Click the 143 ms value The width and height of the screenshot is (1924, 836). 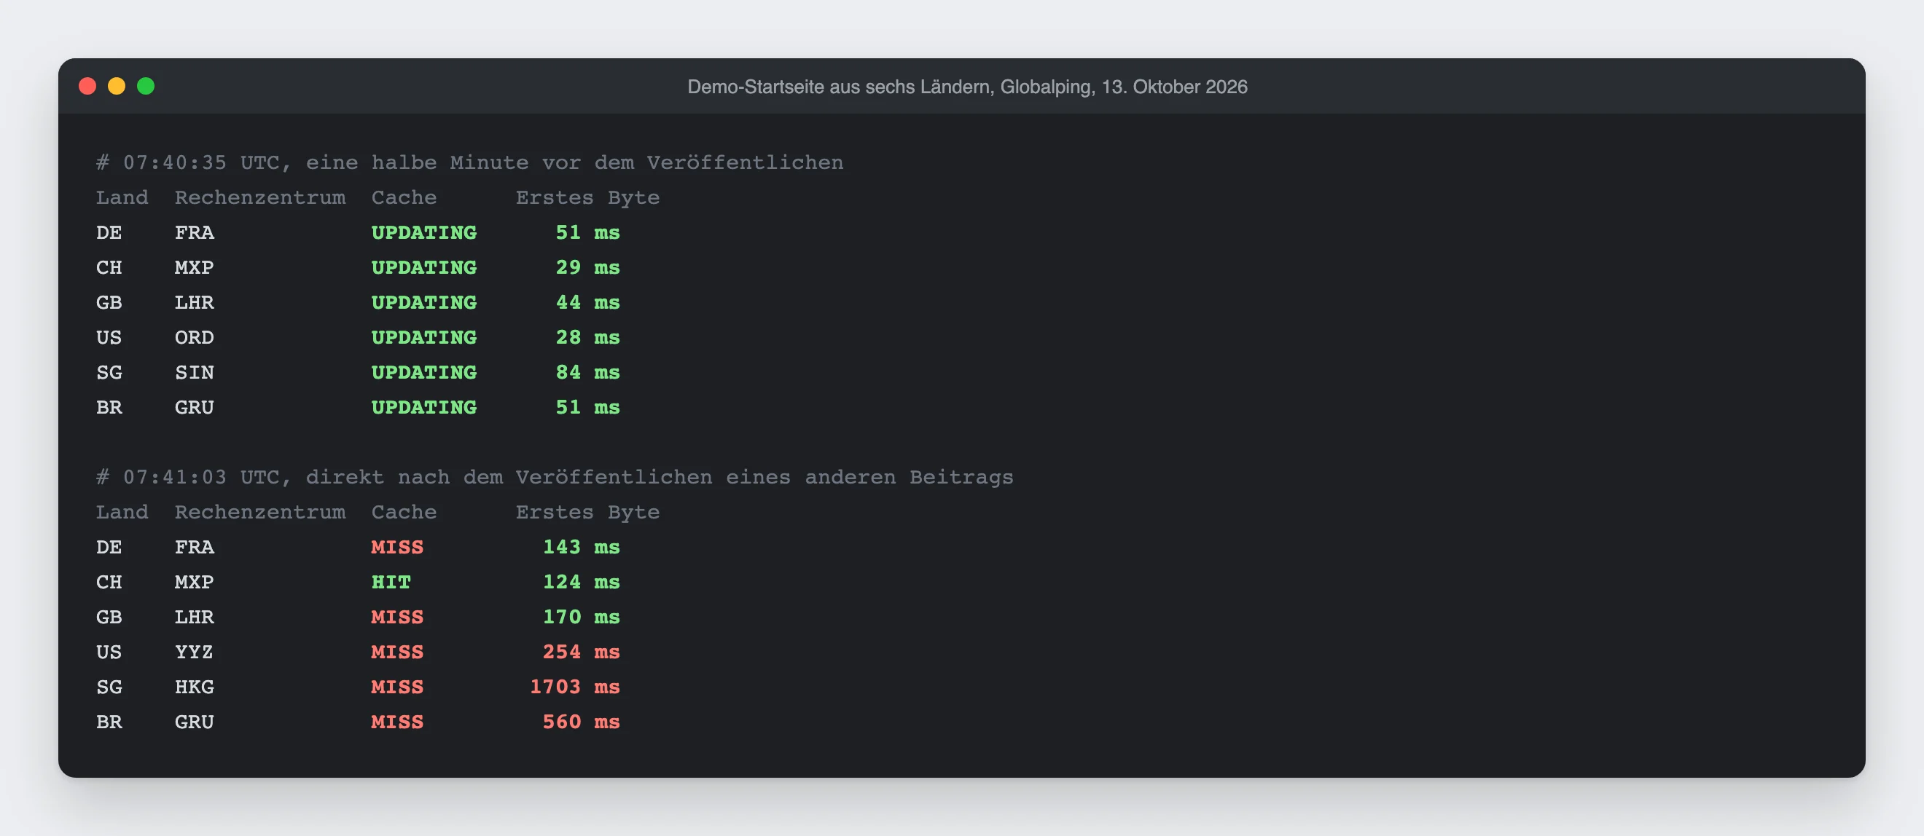pyautogui.click(x=581, y=547)
